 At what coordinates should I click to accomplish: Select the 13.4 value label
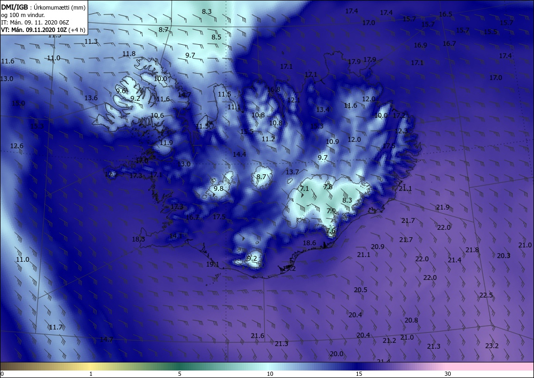(x=323, y=109)
